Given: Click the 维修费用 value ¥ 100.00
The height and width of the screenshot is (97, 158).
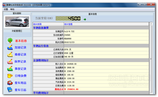Looking at the screenshot, I should (x=69, y=75).
